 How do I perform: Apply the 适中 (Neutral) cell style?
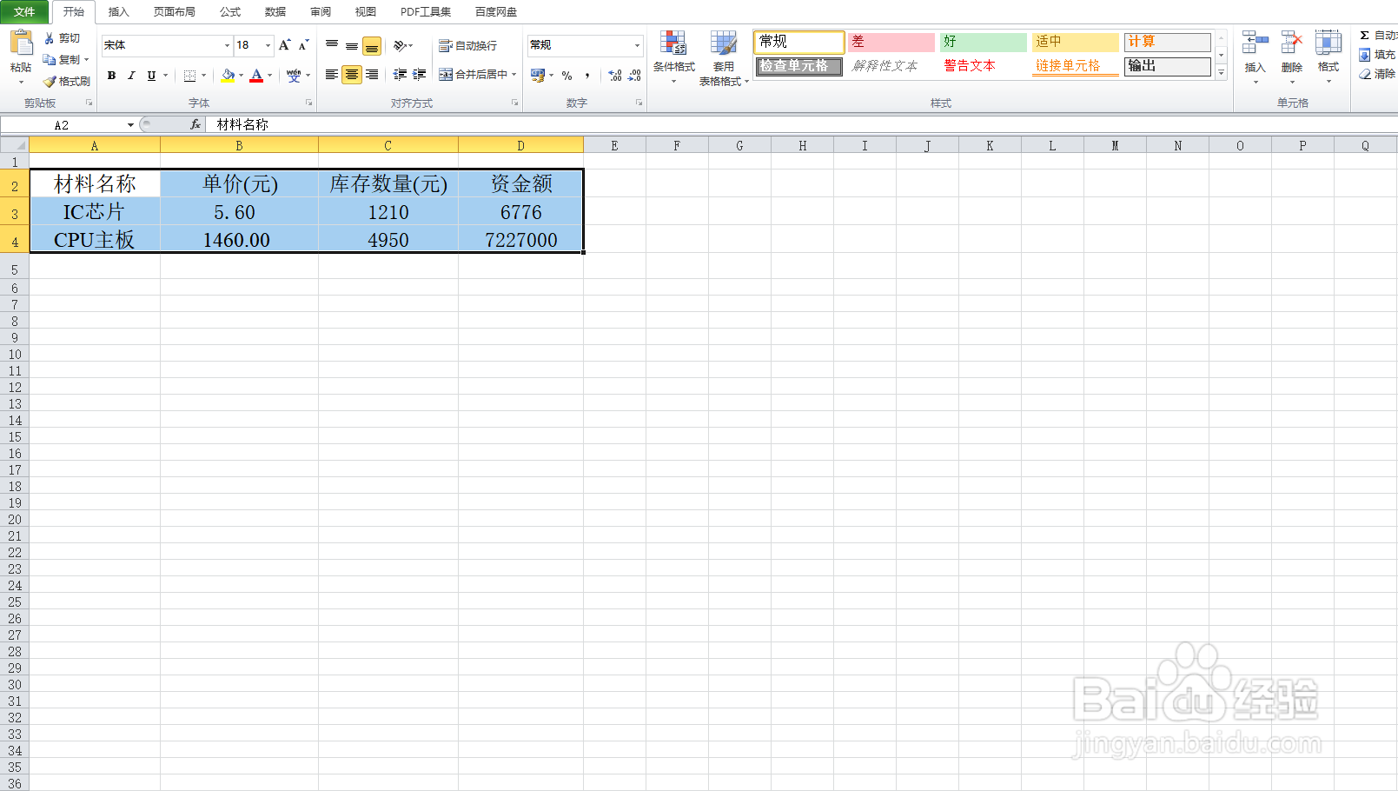pos(1076,42)
